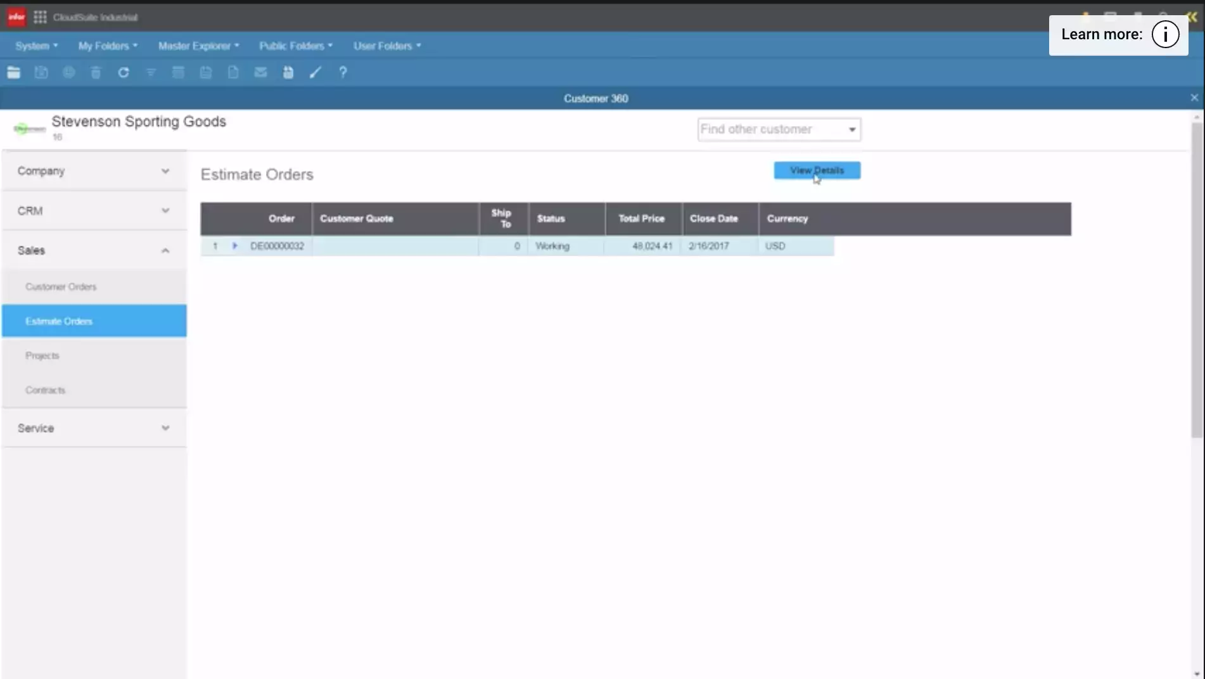Click the info icon beside Learn more

1165,34
